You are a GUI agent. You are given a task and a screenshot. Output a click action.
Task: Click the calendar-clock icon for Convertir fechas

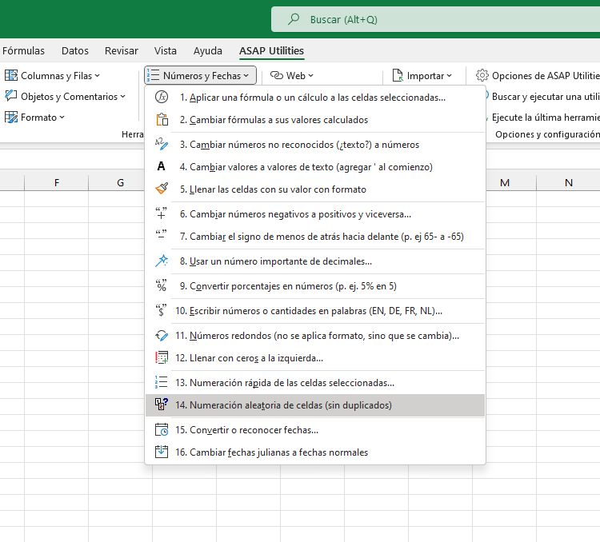pos(162,429)
